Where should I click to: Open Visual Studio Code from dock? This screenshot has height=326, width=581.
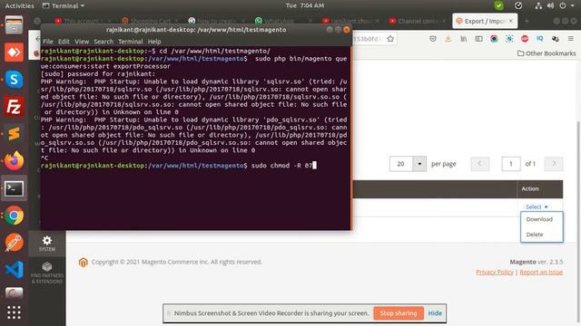[x=15, y=270]
